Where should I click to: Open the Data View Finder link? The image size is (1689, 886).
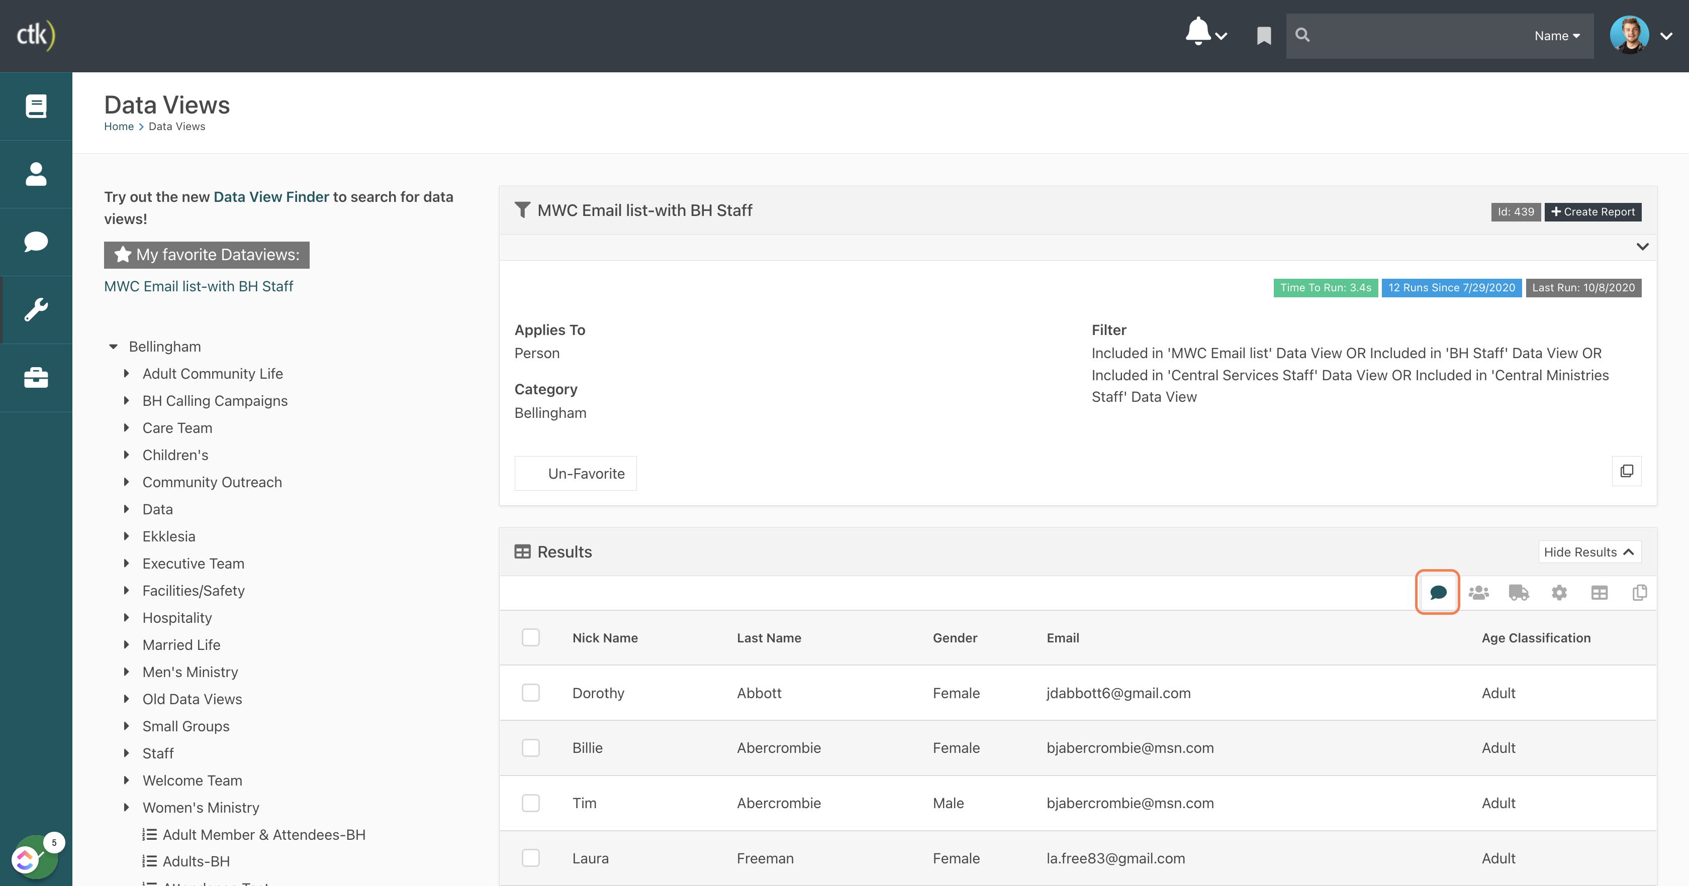pyautogui.click(x=271, y=196)
